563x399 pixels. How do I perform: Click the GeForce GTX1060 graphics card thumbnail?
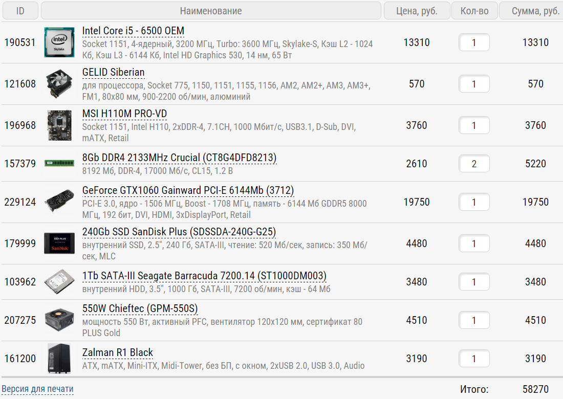click(59, 202)
